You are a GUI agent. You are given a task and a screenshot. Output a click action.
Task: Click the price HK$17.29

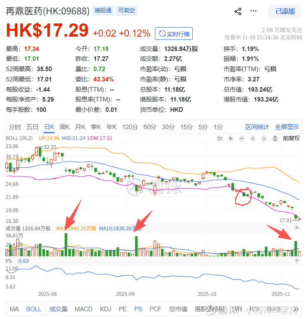[x=47, y=30]
